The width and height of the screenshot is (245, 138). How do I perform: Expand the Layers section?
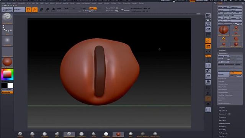222,108
